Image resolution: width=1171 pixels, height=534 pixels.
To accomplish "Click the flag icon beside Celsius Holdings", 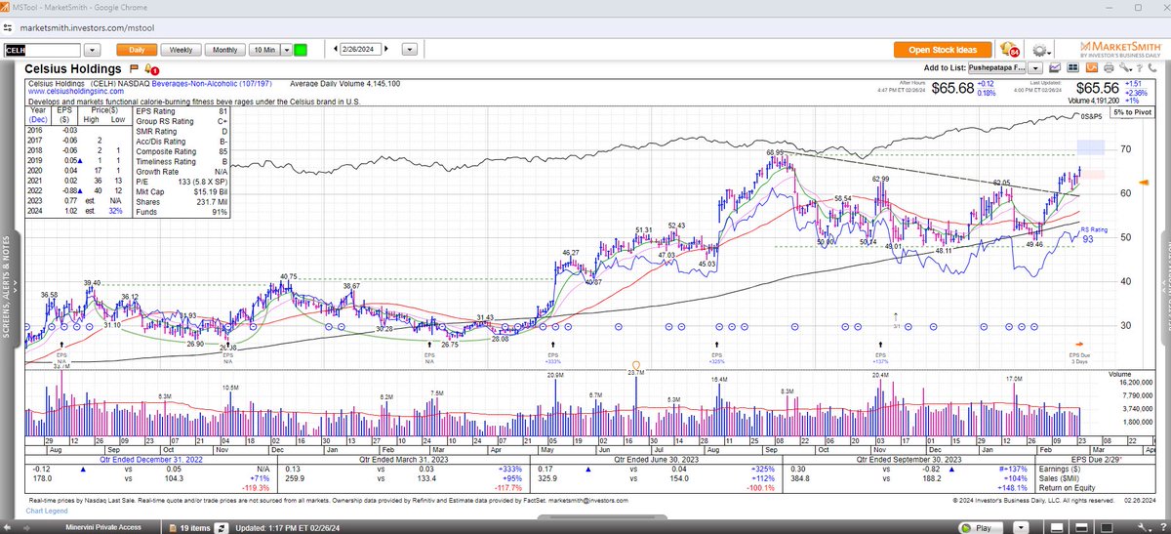I will [x=134, y=69].
